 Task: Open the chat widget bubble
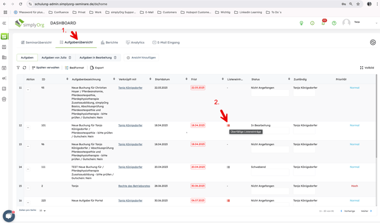[x=8, y=215]
